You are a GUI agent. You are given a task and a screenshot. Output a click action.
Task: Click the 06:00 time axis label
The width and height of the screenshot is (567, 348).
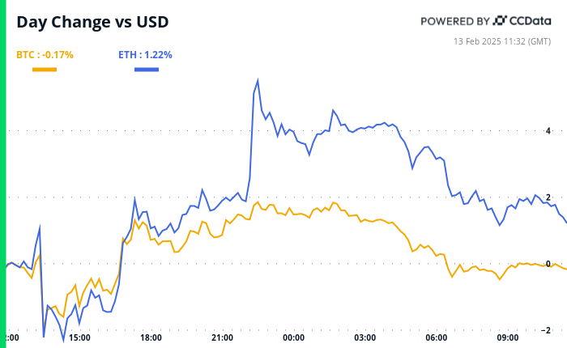coord(437,337)
